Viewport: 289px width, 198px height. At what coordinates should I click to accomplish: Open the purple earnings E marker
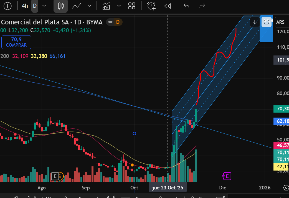click(227, 176)
